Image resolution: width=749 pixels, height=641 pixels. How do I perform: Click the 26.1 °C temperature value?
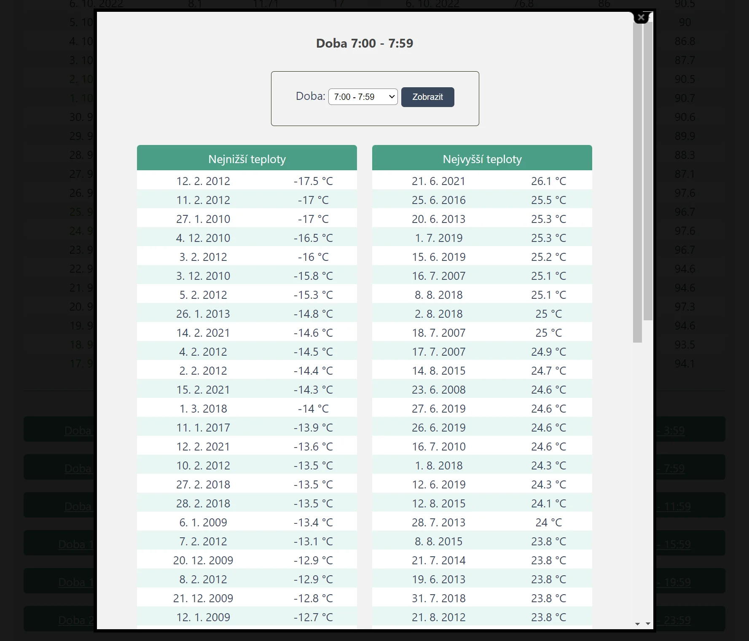pos(548,181)
